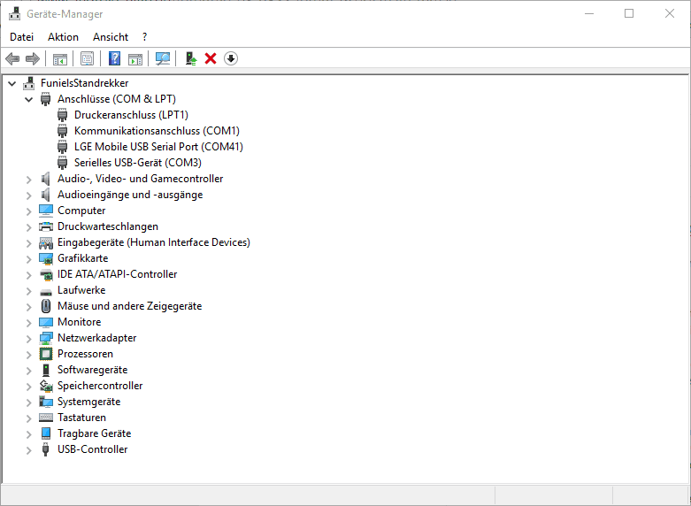This screenshot has height=506, width=691.
Task: Expand Audioeingänge und -ausgänge
Action: 29,195
